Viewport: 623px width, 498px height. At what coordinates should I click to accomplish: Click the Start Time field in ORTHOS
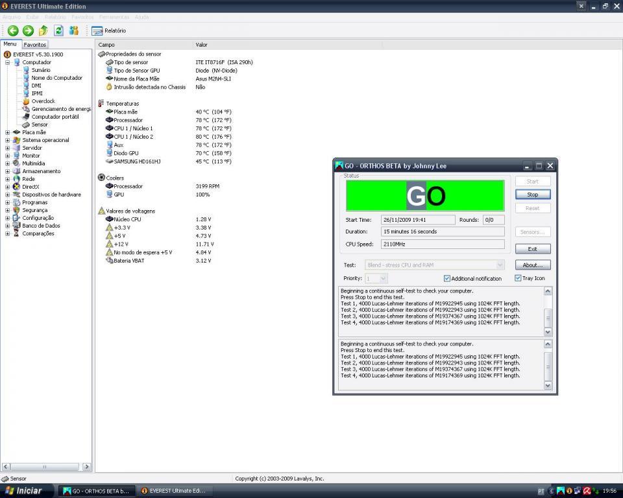click(418, 220)
